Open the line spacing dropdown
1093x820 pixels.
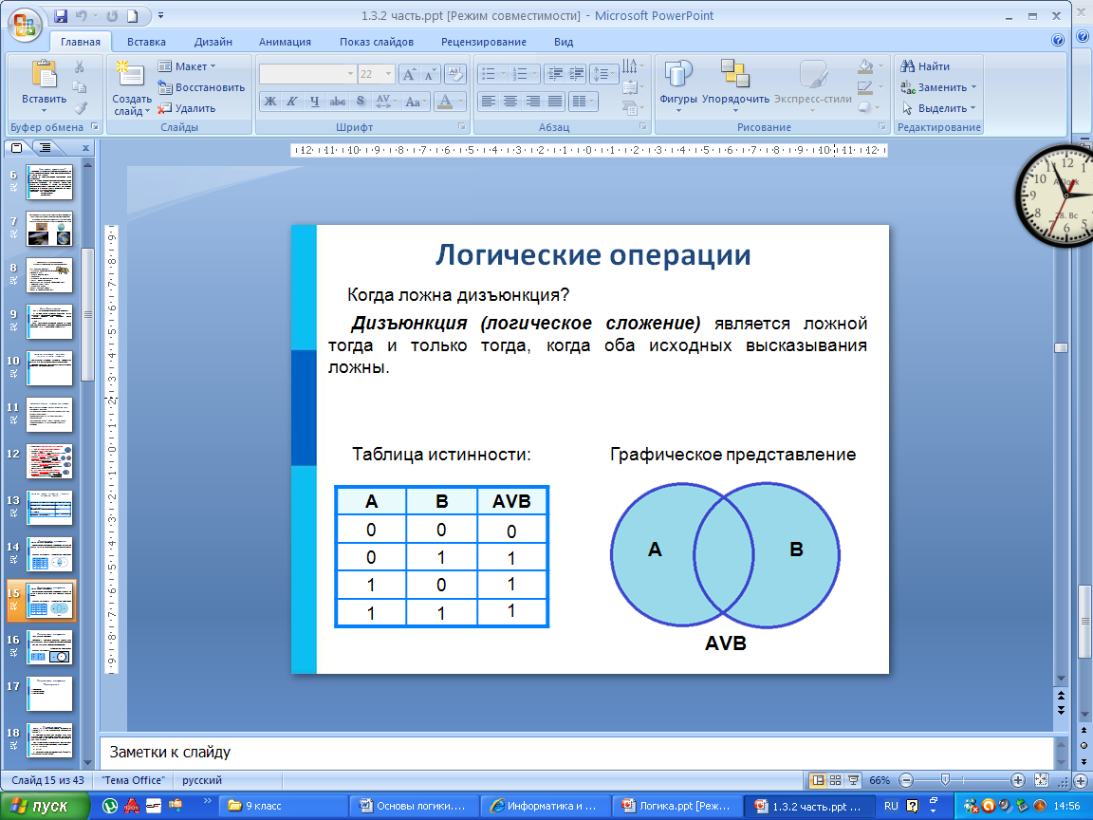click(603, 74)
